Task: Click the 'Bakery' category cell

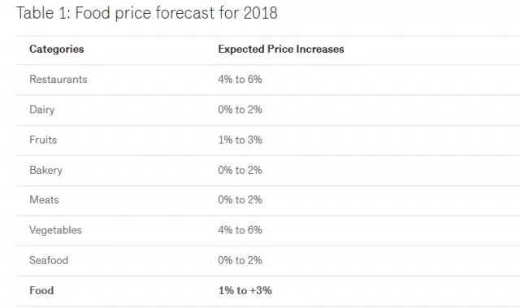Action: click(x=45, y=170)
